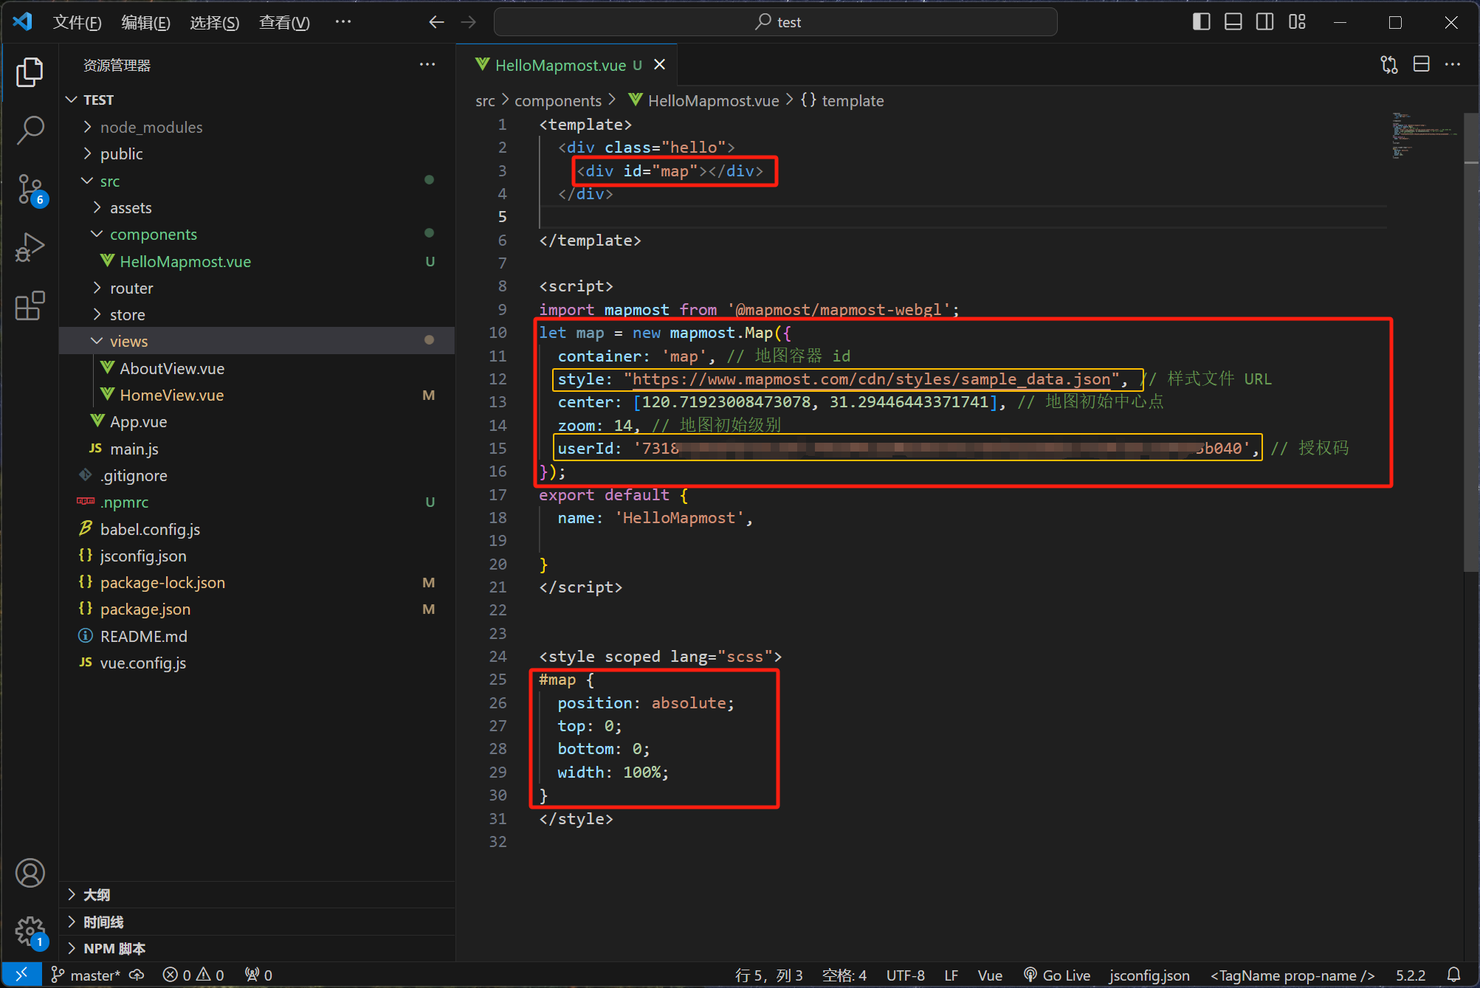
Task: Open the Explorer view in activity bar
Action: coord(30,72)
